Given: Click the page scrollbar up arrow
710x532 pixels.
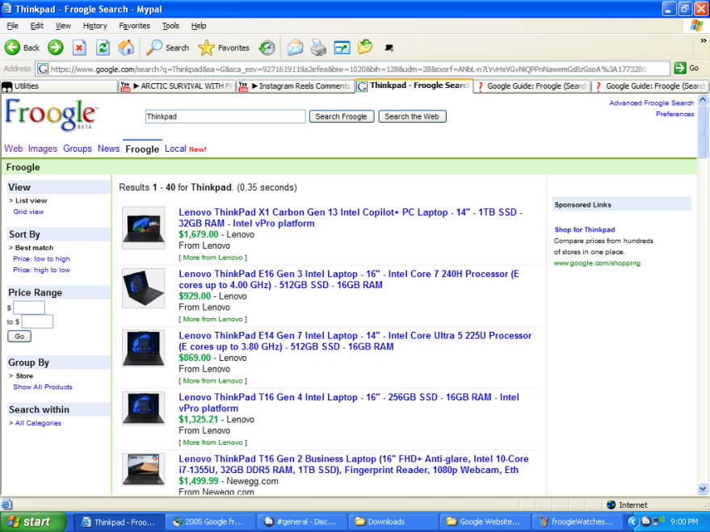Looking at the screenshot, I should point(703,99).
